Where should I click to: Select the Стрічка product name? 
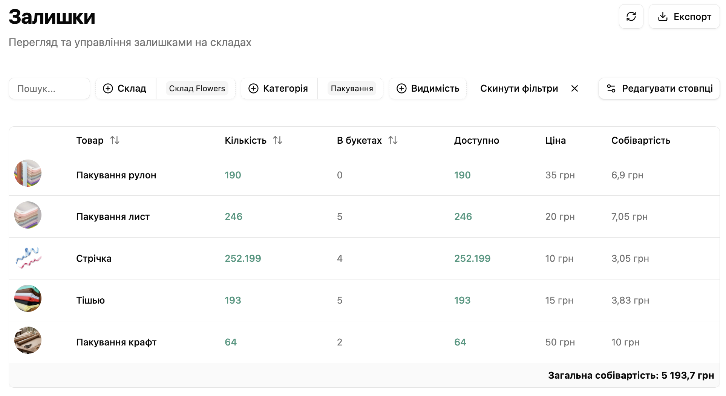94,259
